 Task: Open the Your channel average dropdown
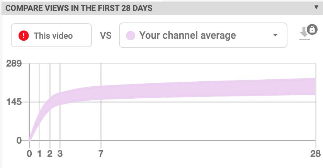click(203, 35)
